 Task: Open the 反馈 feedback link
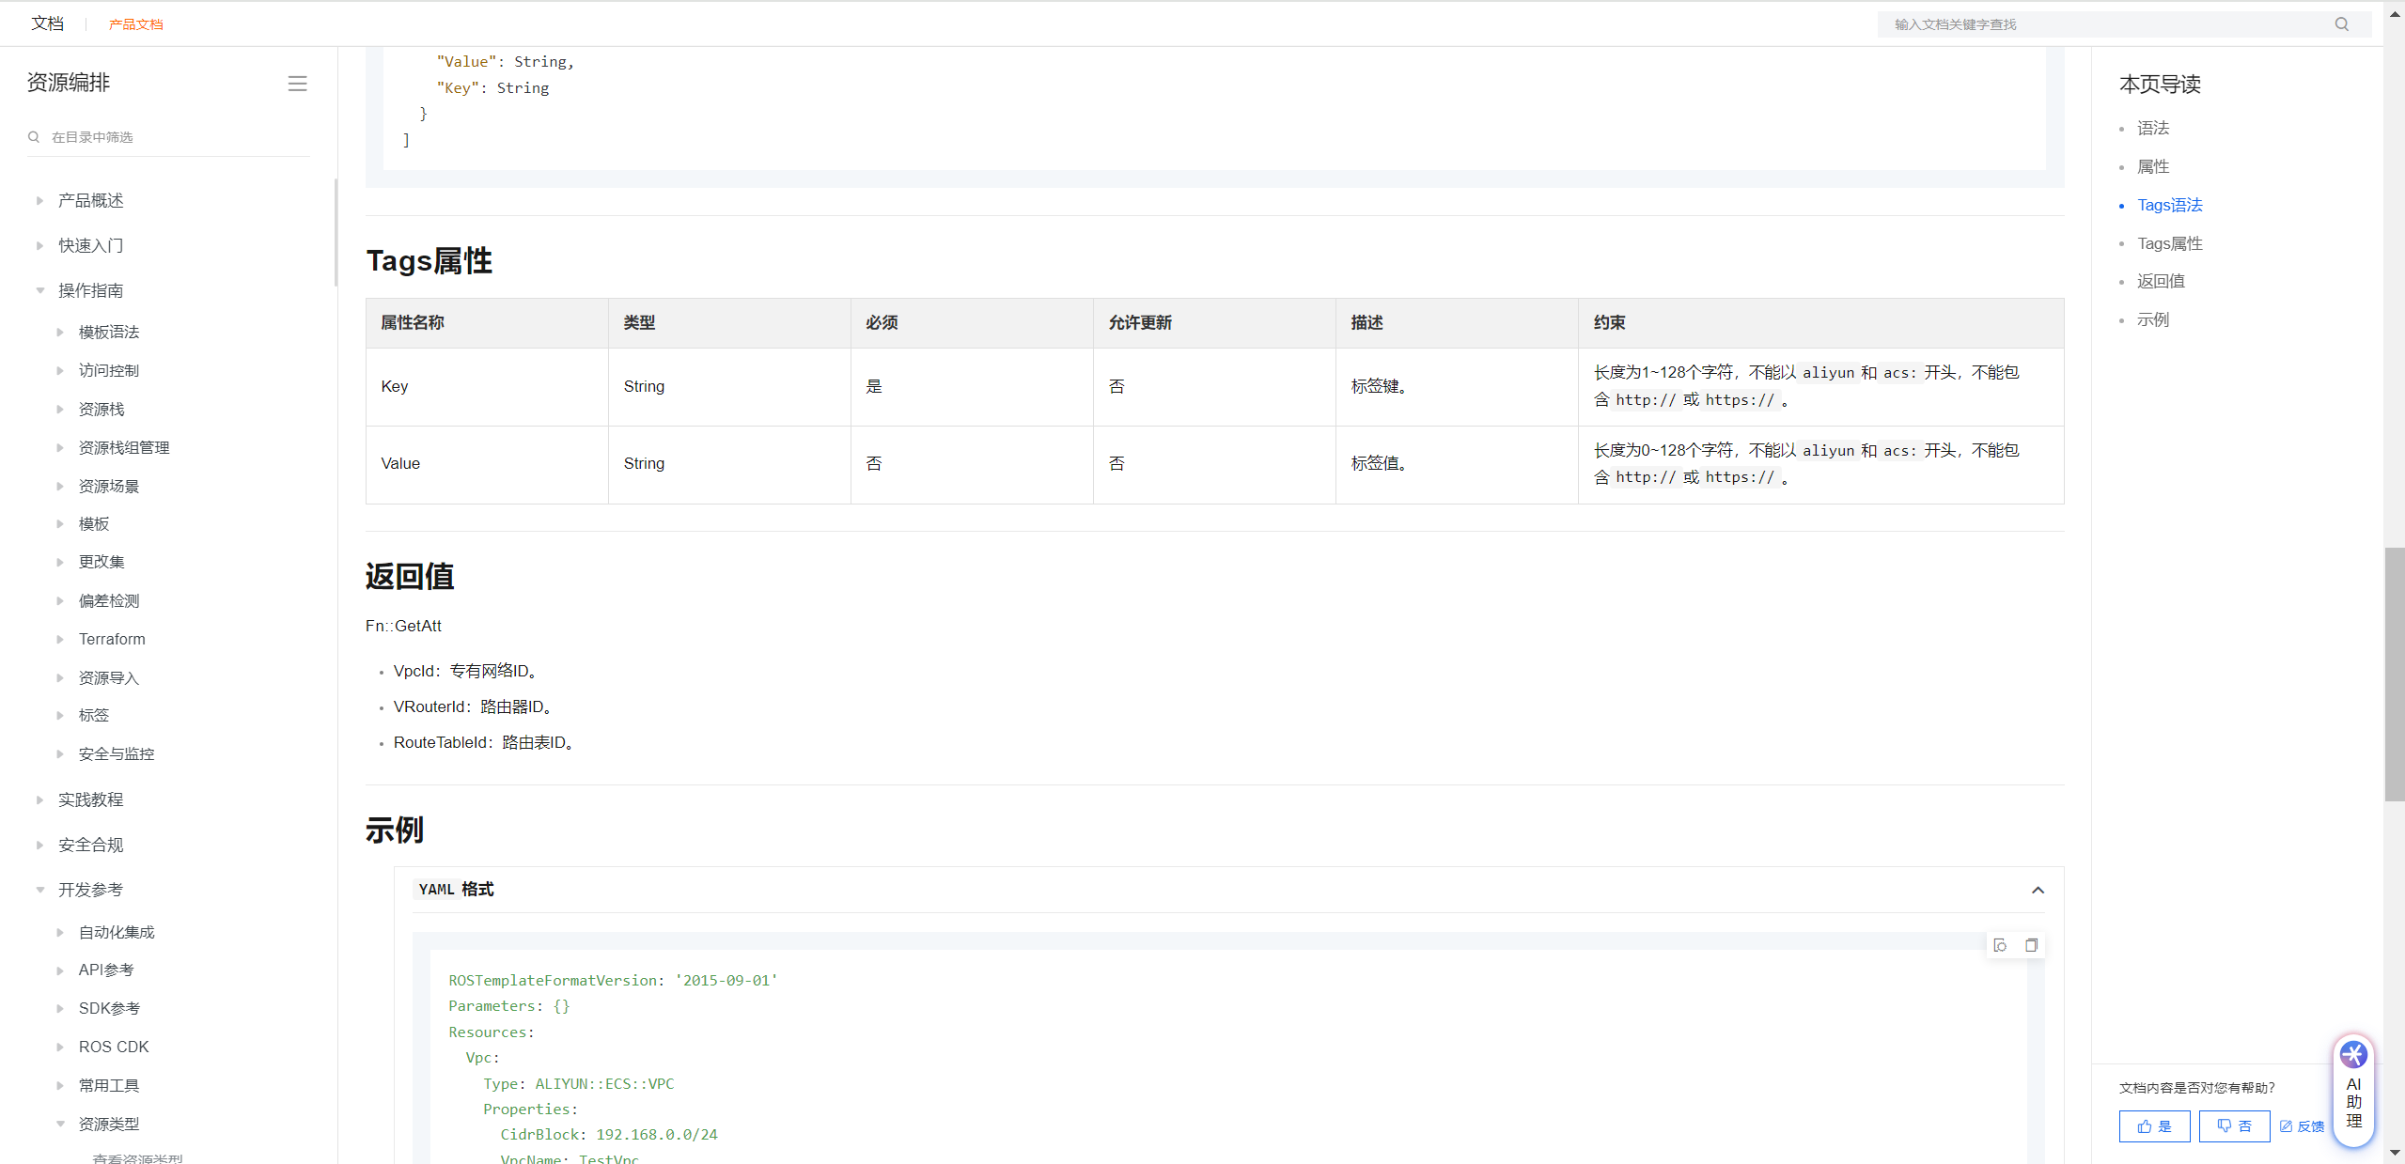(2302, 1126)
